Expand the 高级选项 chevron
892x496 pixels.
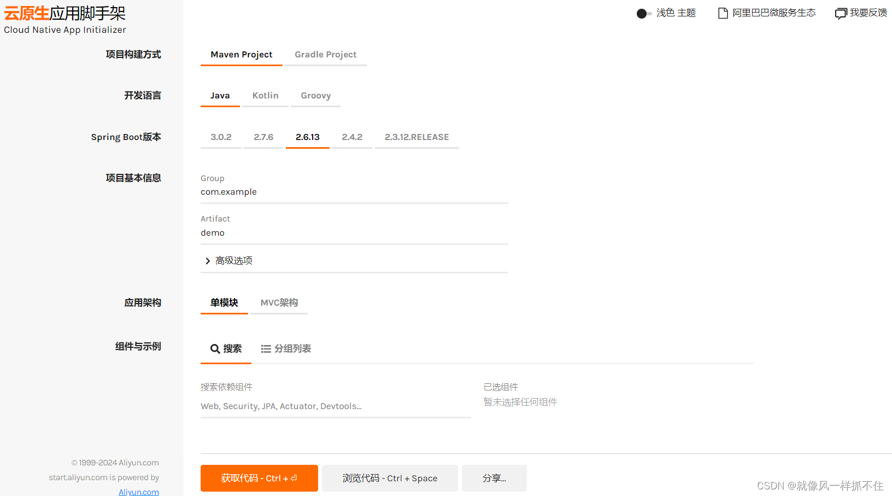(208, 261)
